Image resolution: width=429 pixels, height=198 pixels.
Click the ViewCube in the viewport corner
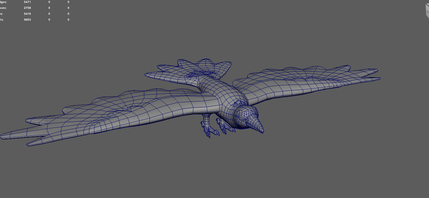pos(427,11)
